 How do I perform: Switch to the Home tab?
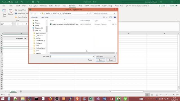click(x=11, y=6)
